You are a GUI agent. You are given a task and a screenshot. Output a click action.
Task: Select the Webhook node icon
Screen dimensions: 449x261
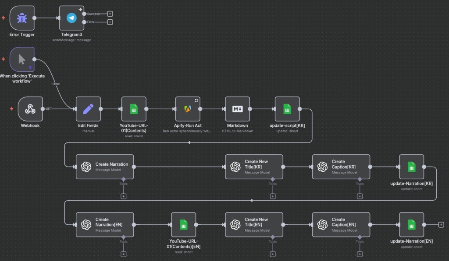(30, 109)
